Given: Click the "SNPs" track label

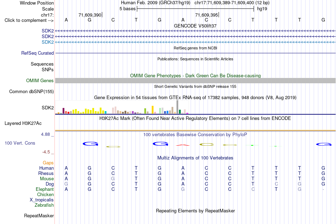Looking at the screenshot, I should point(48,70).
